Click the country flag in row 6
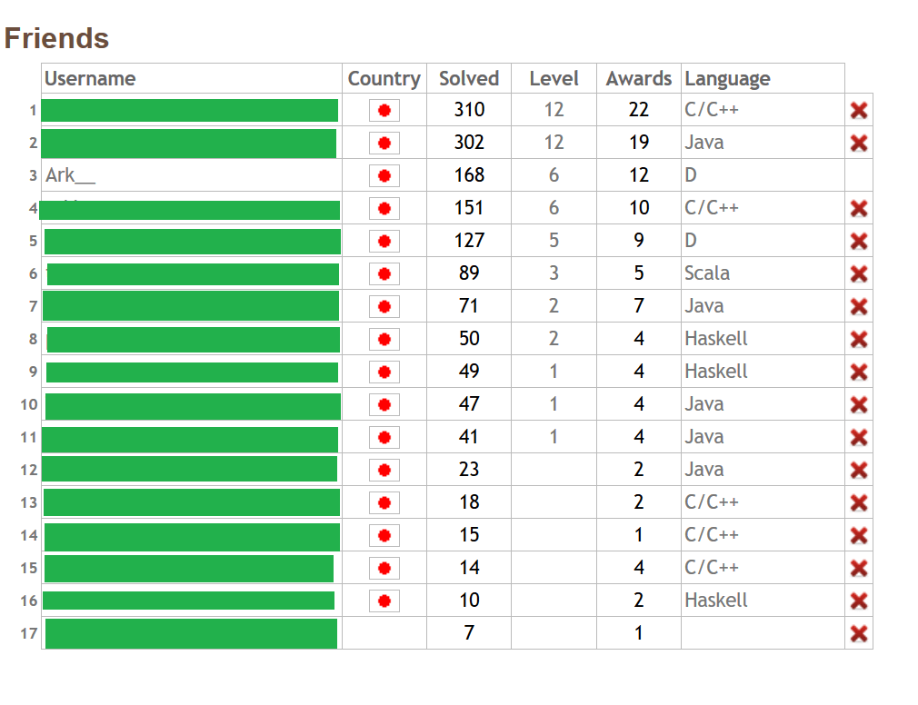The height and width of the screenshot is (705, 918). (x=384, y=274)
